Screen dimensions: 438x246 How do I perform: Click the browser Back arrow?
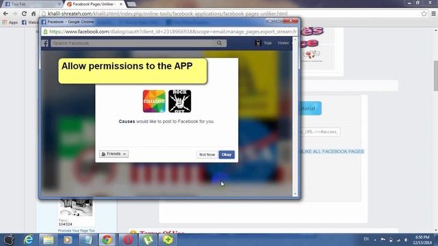[x=5, y=14]
